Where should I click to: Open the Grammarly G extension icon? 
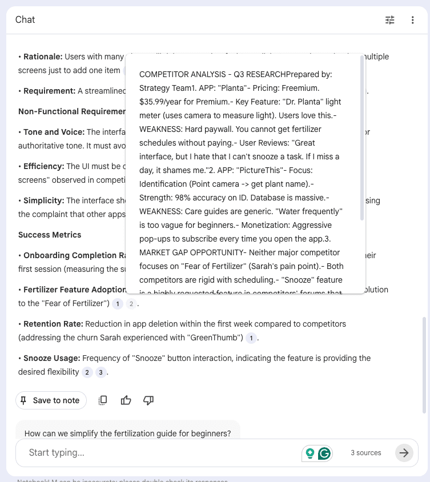pyautogui.click(x=324, y=452)
